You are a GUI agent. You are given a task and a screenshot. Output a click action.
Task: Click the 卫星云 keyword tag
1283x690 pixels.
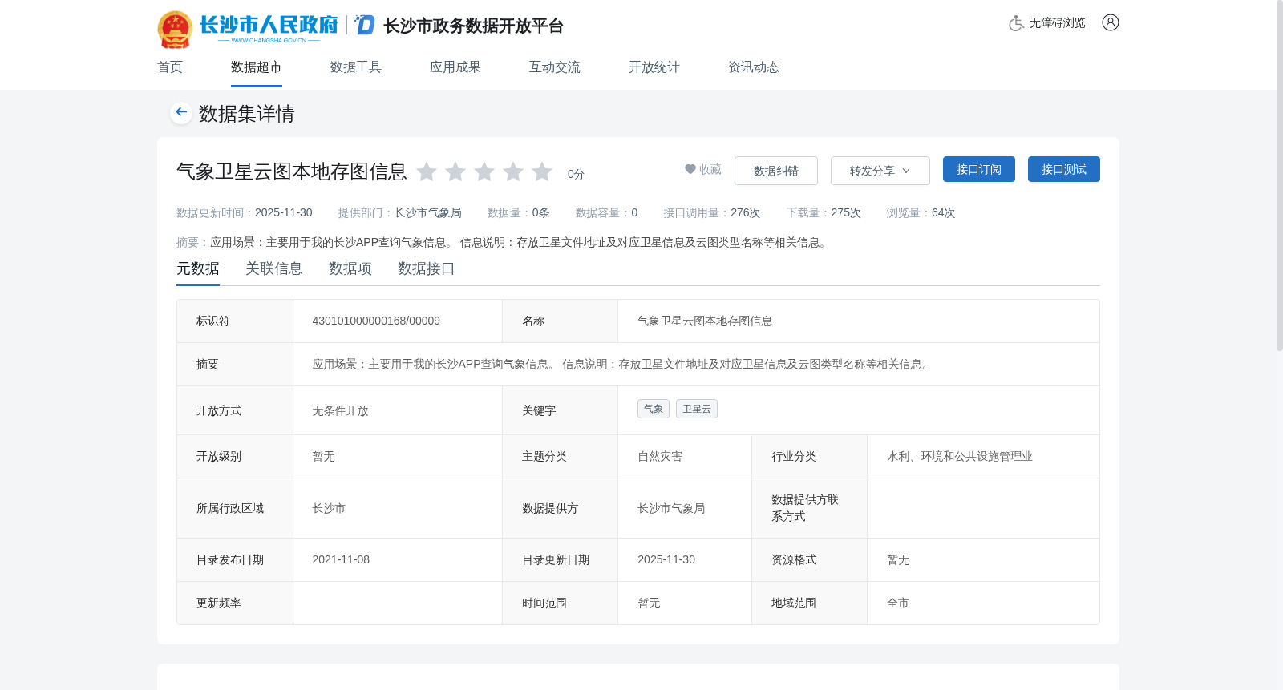(x=697, y=409)
